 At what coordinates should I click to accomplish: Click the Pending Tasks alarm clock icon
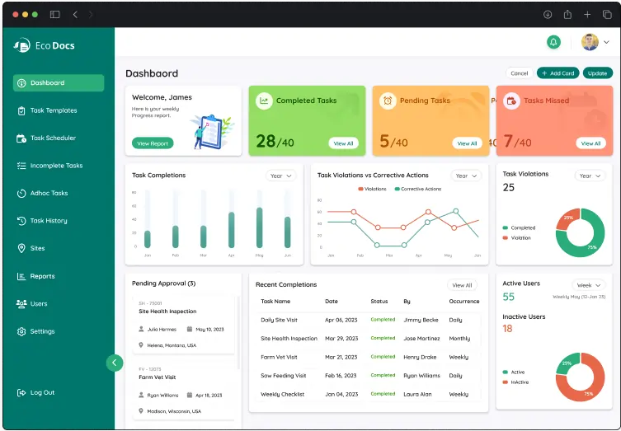(388, 101)
